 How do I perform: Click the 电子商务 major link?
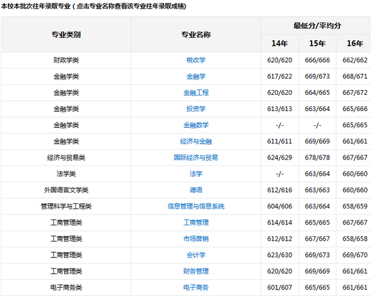pyautogui.click(x=196, y=287)
